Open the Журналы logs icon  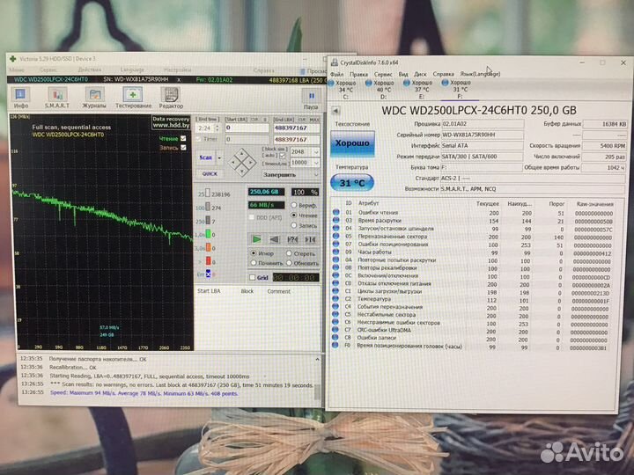(x=93, y=97)
